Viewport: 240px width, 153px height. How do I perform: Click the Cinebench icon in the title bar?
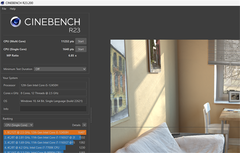(2, 3)
